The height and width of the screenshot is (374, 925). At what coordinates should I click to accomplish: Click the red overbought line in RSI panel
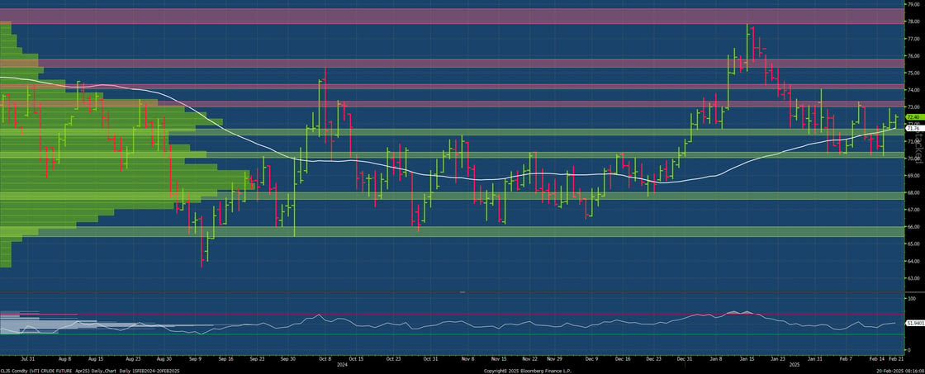(x=452, y=314)
